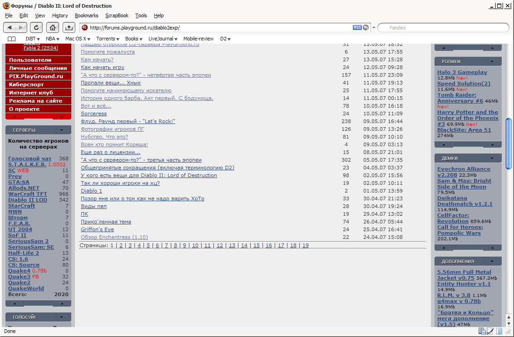Open WarCraft TFT server link
Viewport: 514px width, 337px height.
point(28,194)
